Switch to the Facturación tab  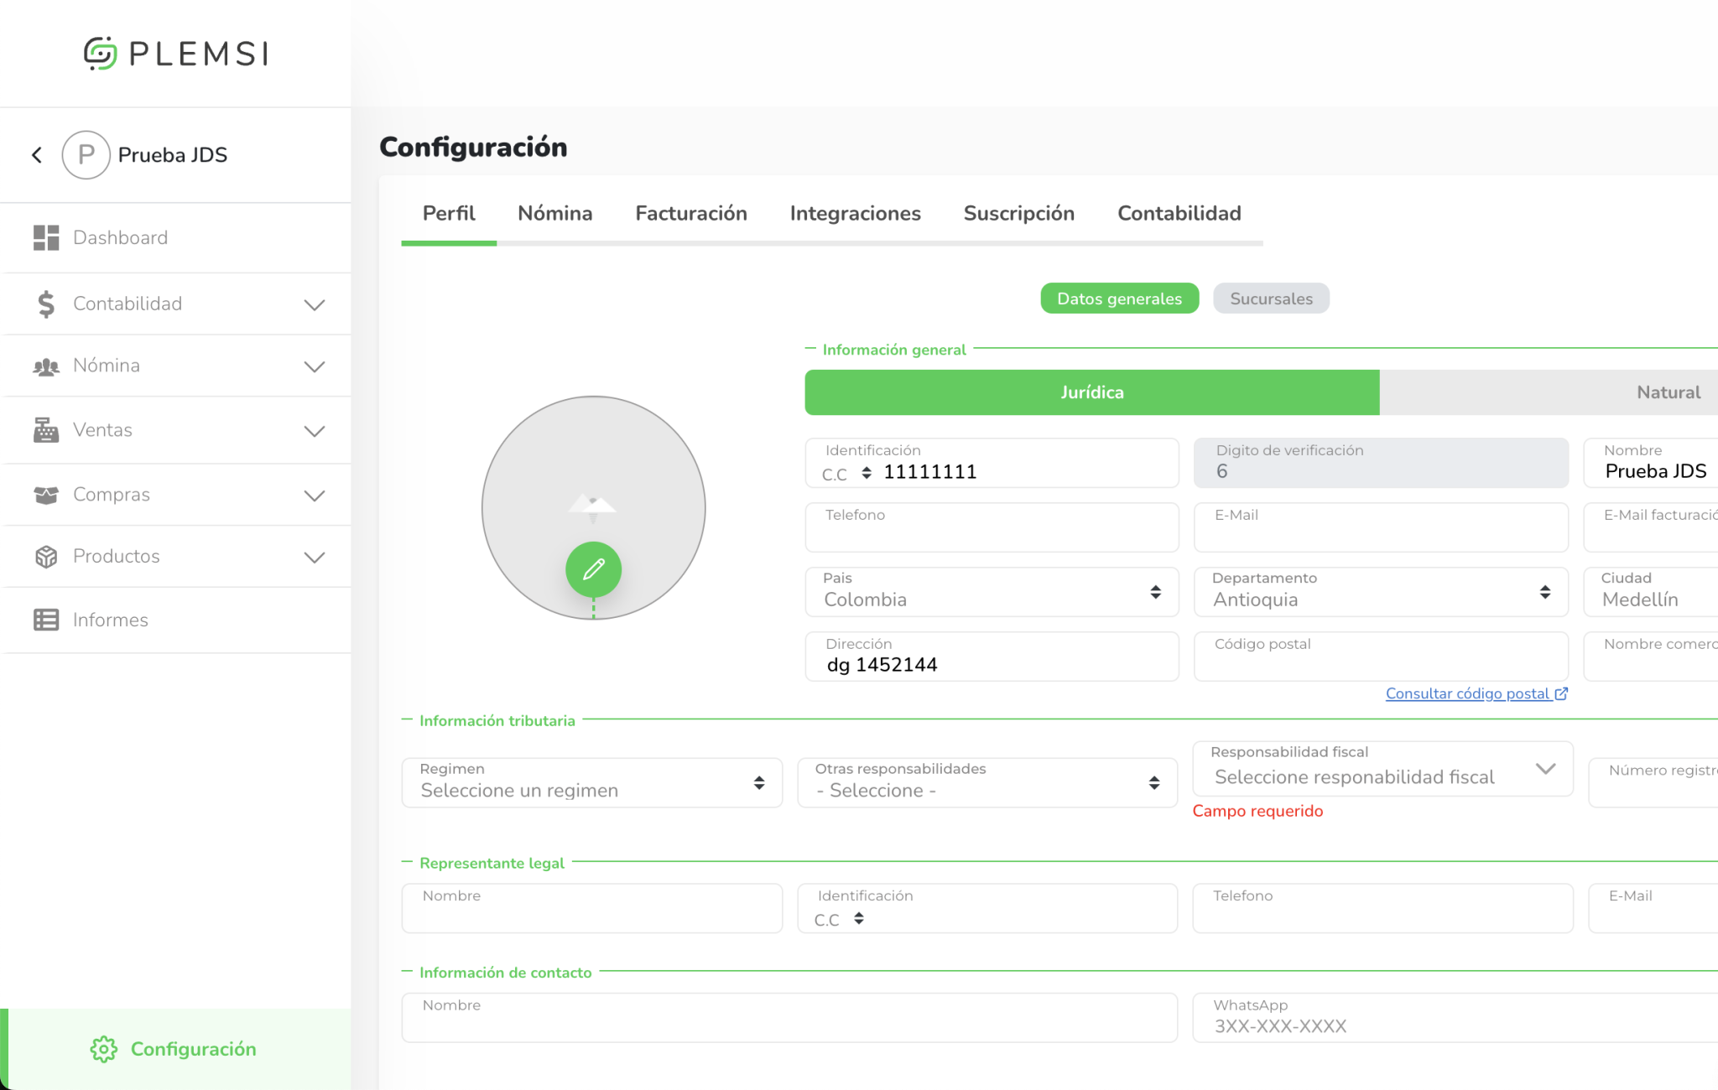click(690, 214)
